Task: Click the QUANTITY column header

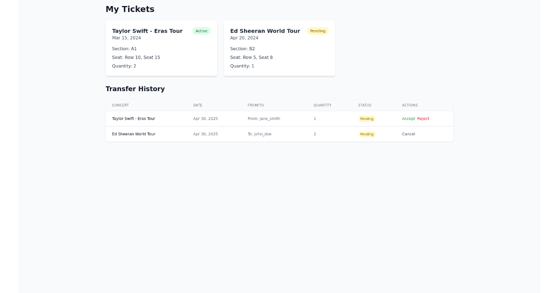Action: 322,105
